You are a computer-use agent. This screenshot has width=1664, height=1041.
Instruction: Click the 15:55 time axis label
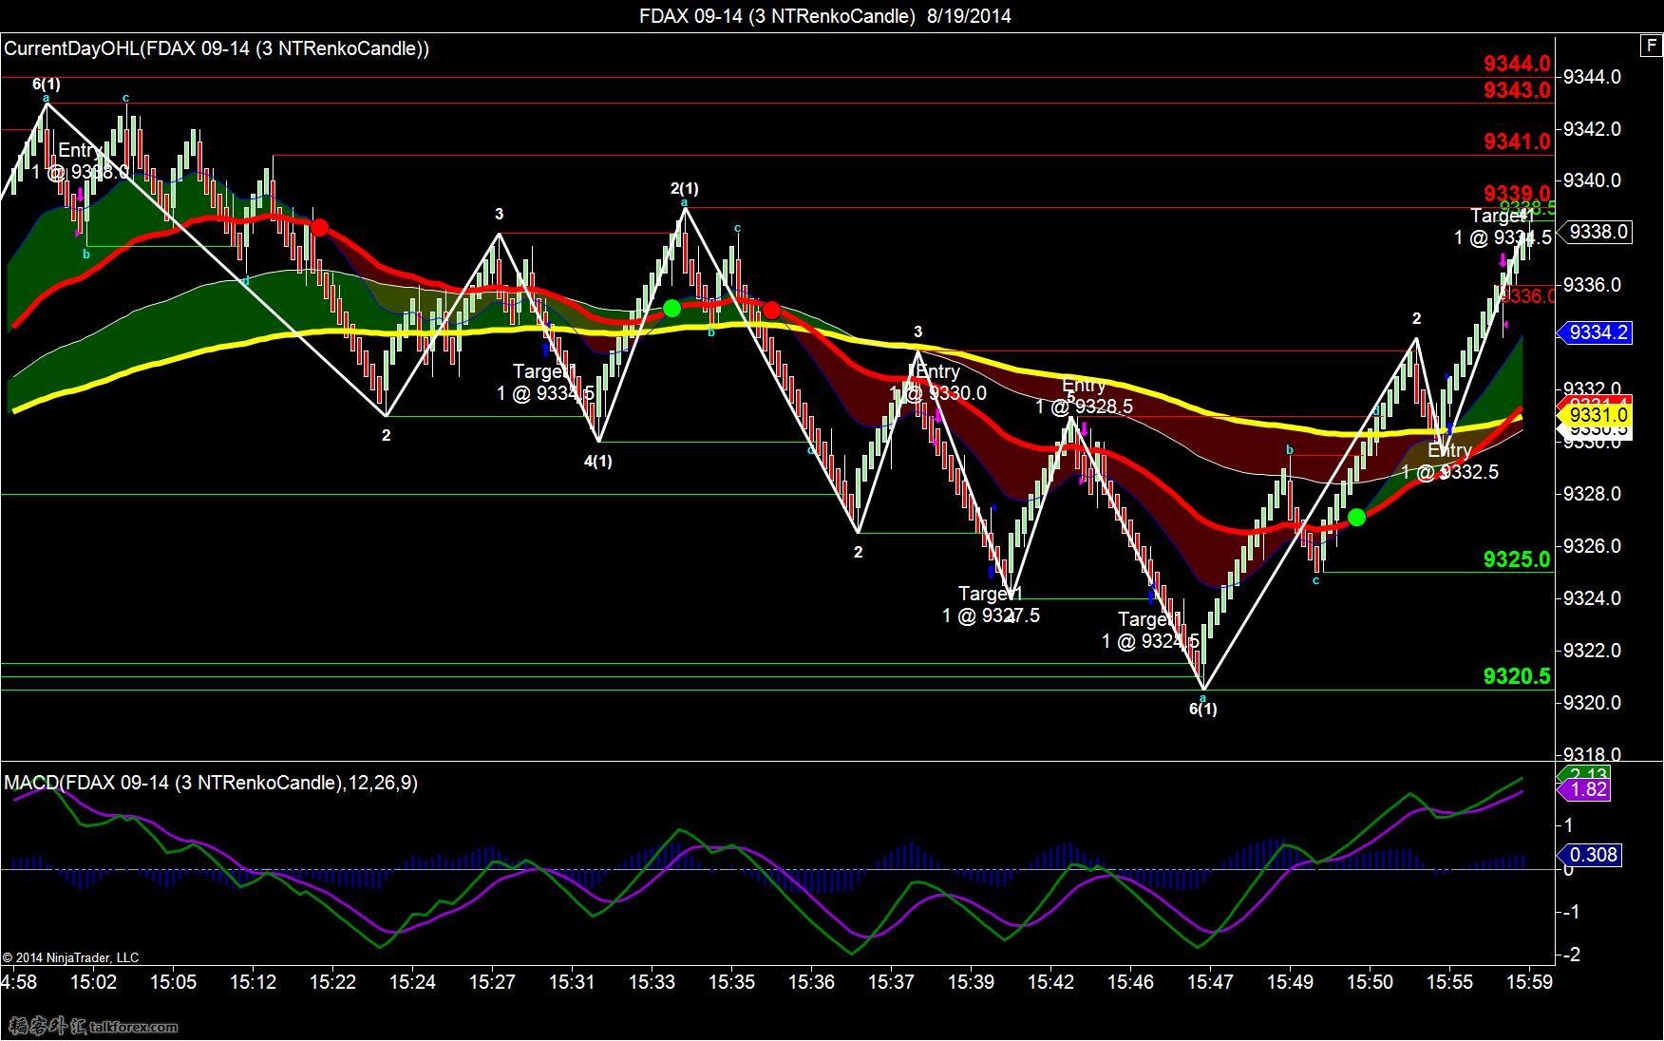click(x=1449, y=981)
